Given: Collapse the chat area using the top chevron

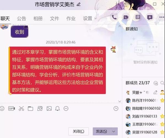Looking at the screenshot, I should click(120, 26).
